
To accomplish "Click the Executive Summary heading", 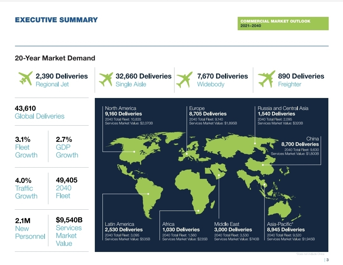I will click(56, 20).
